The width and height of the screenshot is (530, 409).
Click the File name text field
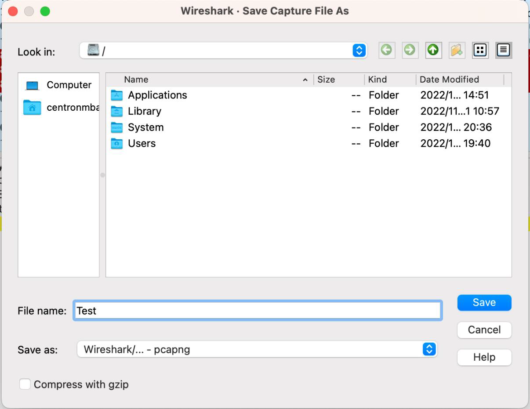[257, 311]
